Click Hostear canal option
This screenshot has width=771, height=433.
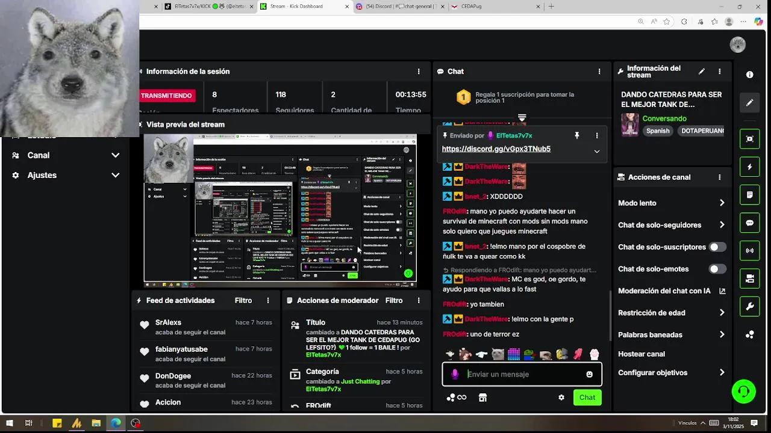641,354
